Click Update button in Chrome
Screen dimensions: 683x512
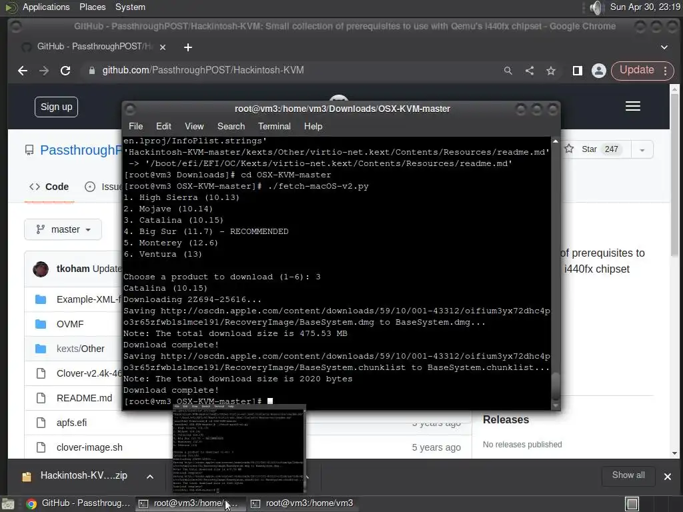(x=637, y=70)
